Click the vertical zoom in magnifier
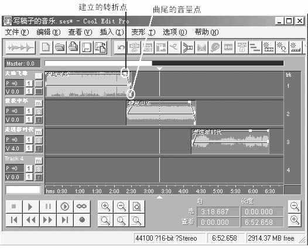 pyautogui.click(x=295, y=220)
